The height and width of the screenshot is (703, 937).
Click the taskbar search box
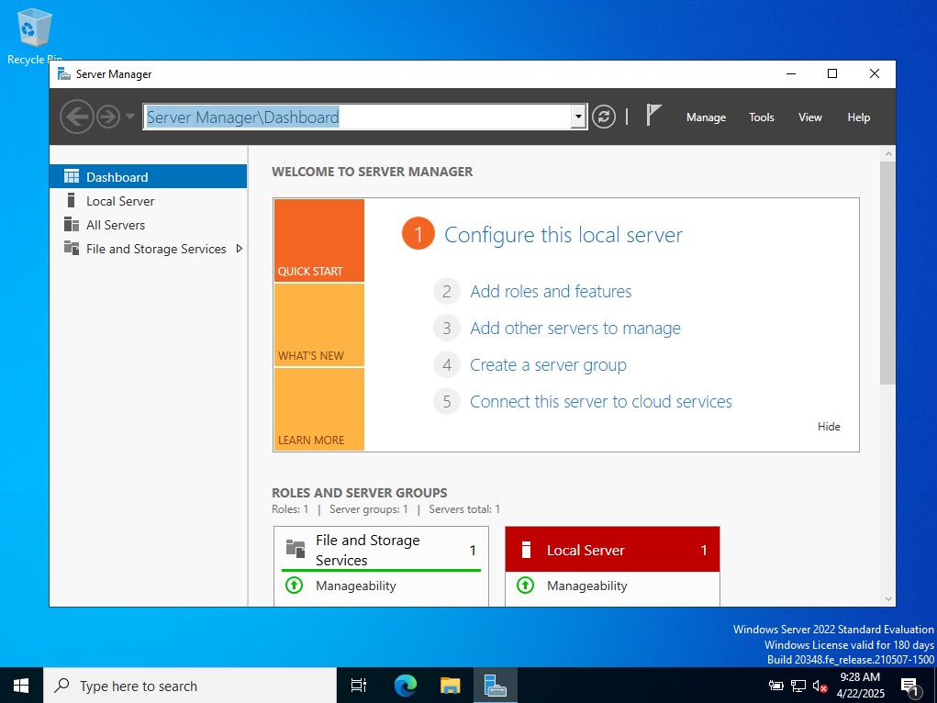pos(190,685)
